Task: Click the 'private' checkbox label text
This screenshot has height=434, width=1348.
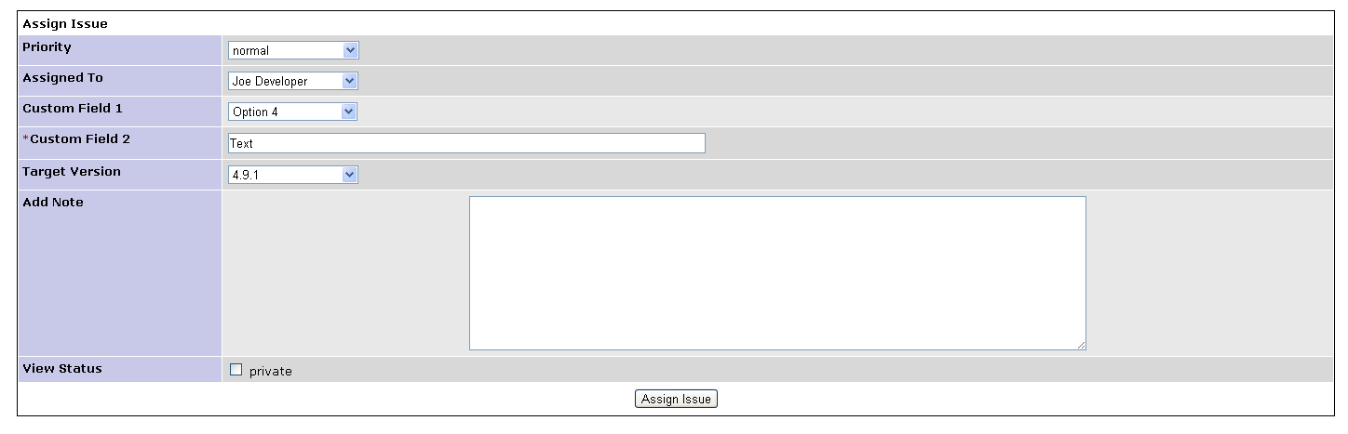Action: [x=270, y=371]
